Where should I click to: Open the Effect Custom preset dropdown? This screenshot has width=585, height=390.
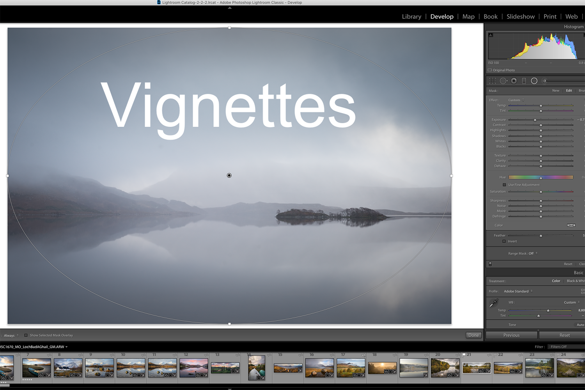(x=516, y=100)
